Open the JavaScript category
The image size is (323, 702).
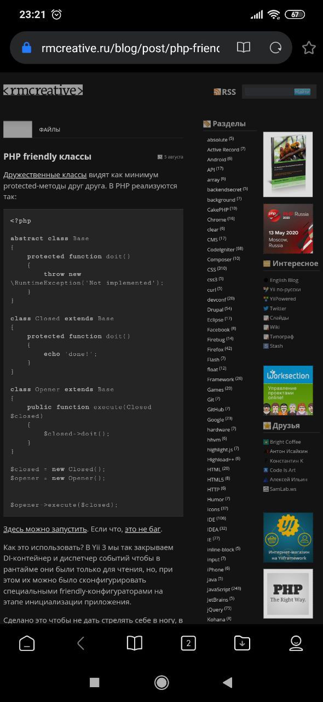coord(218,589)
